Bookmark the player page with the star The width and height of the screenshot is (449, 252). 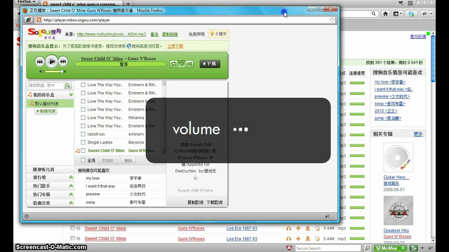332,20
